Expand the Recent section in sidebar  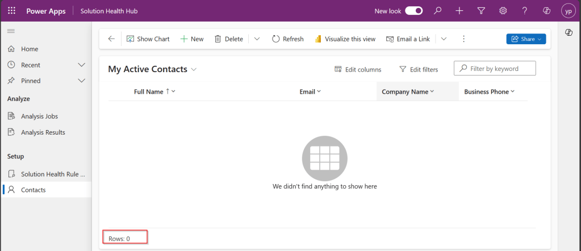(81, 65)
